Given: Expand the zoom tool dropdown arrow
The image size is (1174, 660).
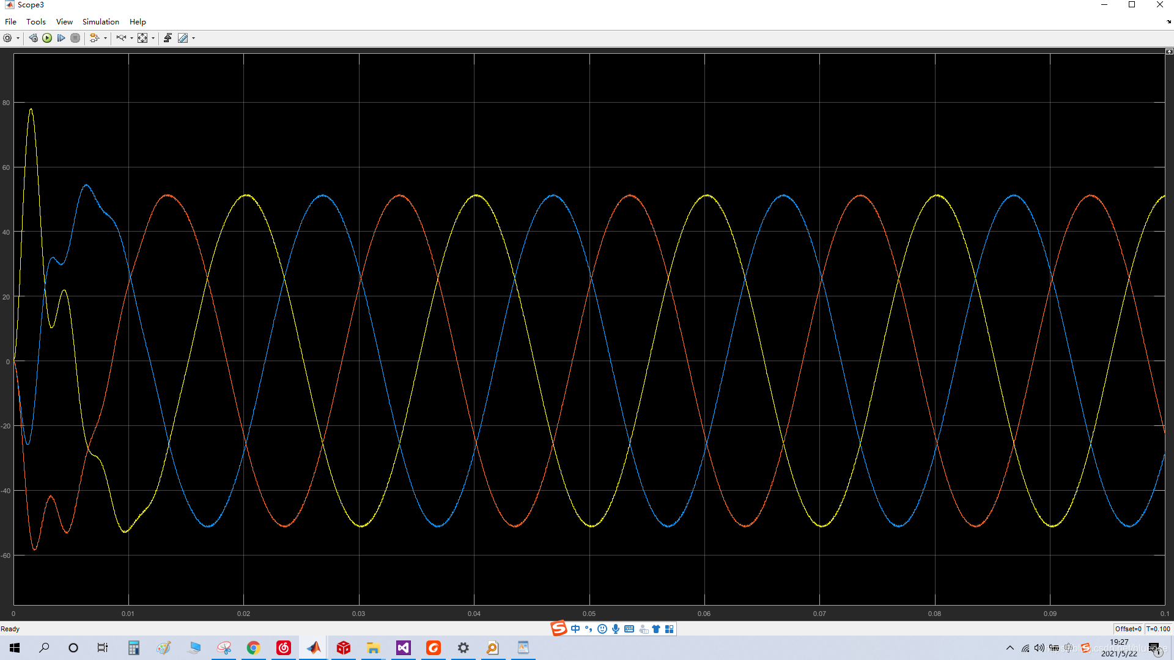Looking at the screenshot, I should click(131, 38).
